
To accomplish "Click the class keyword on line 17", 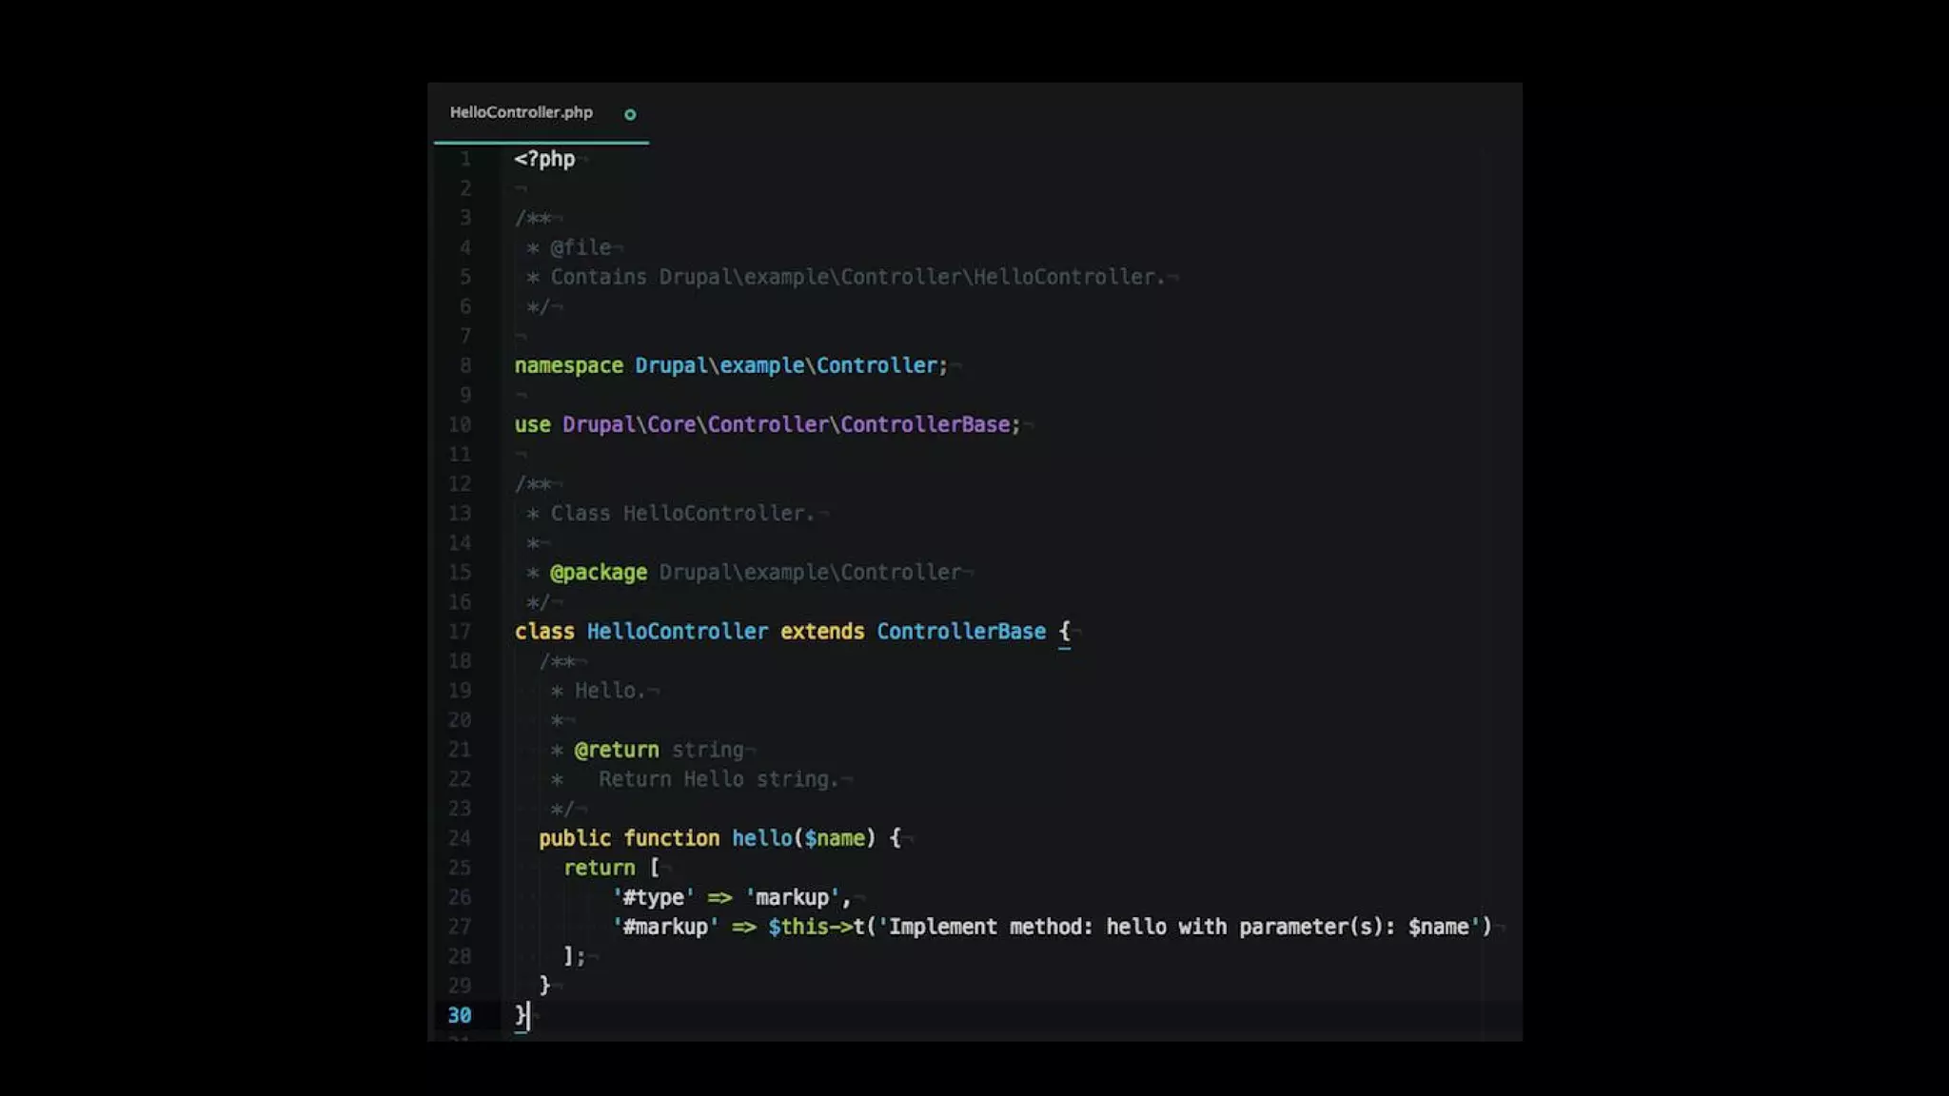I will click(544, 632).
